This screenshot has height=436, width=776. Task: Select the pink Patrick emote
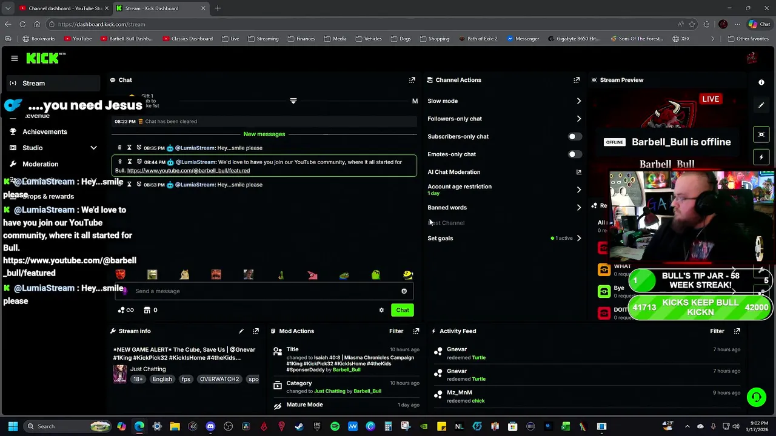tap(312, 275)
